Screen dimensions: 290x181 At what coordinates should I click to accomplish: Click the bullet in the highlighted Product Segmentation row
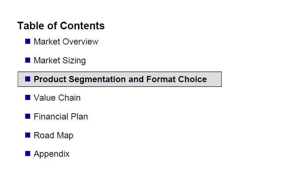pyautogui.click(x=28, y=79)
